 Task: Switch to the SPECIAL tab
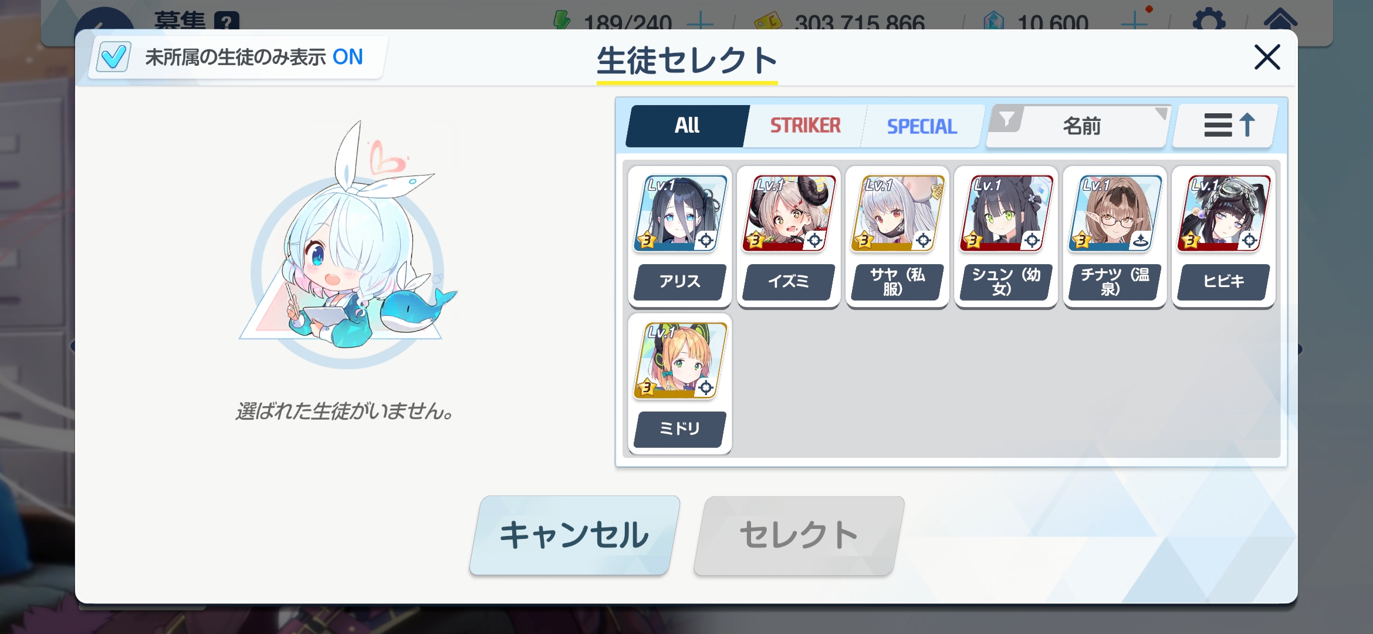[x=922, y=126]
